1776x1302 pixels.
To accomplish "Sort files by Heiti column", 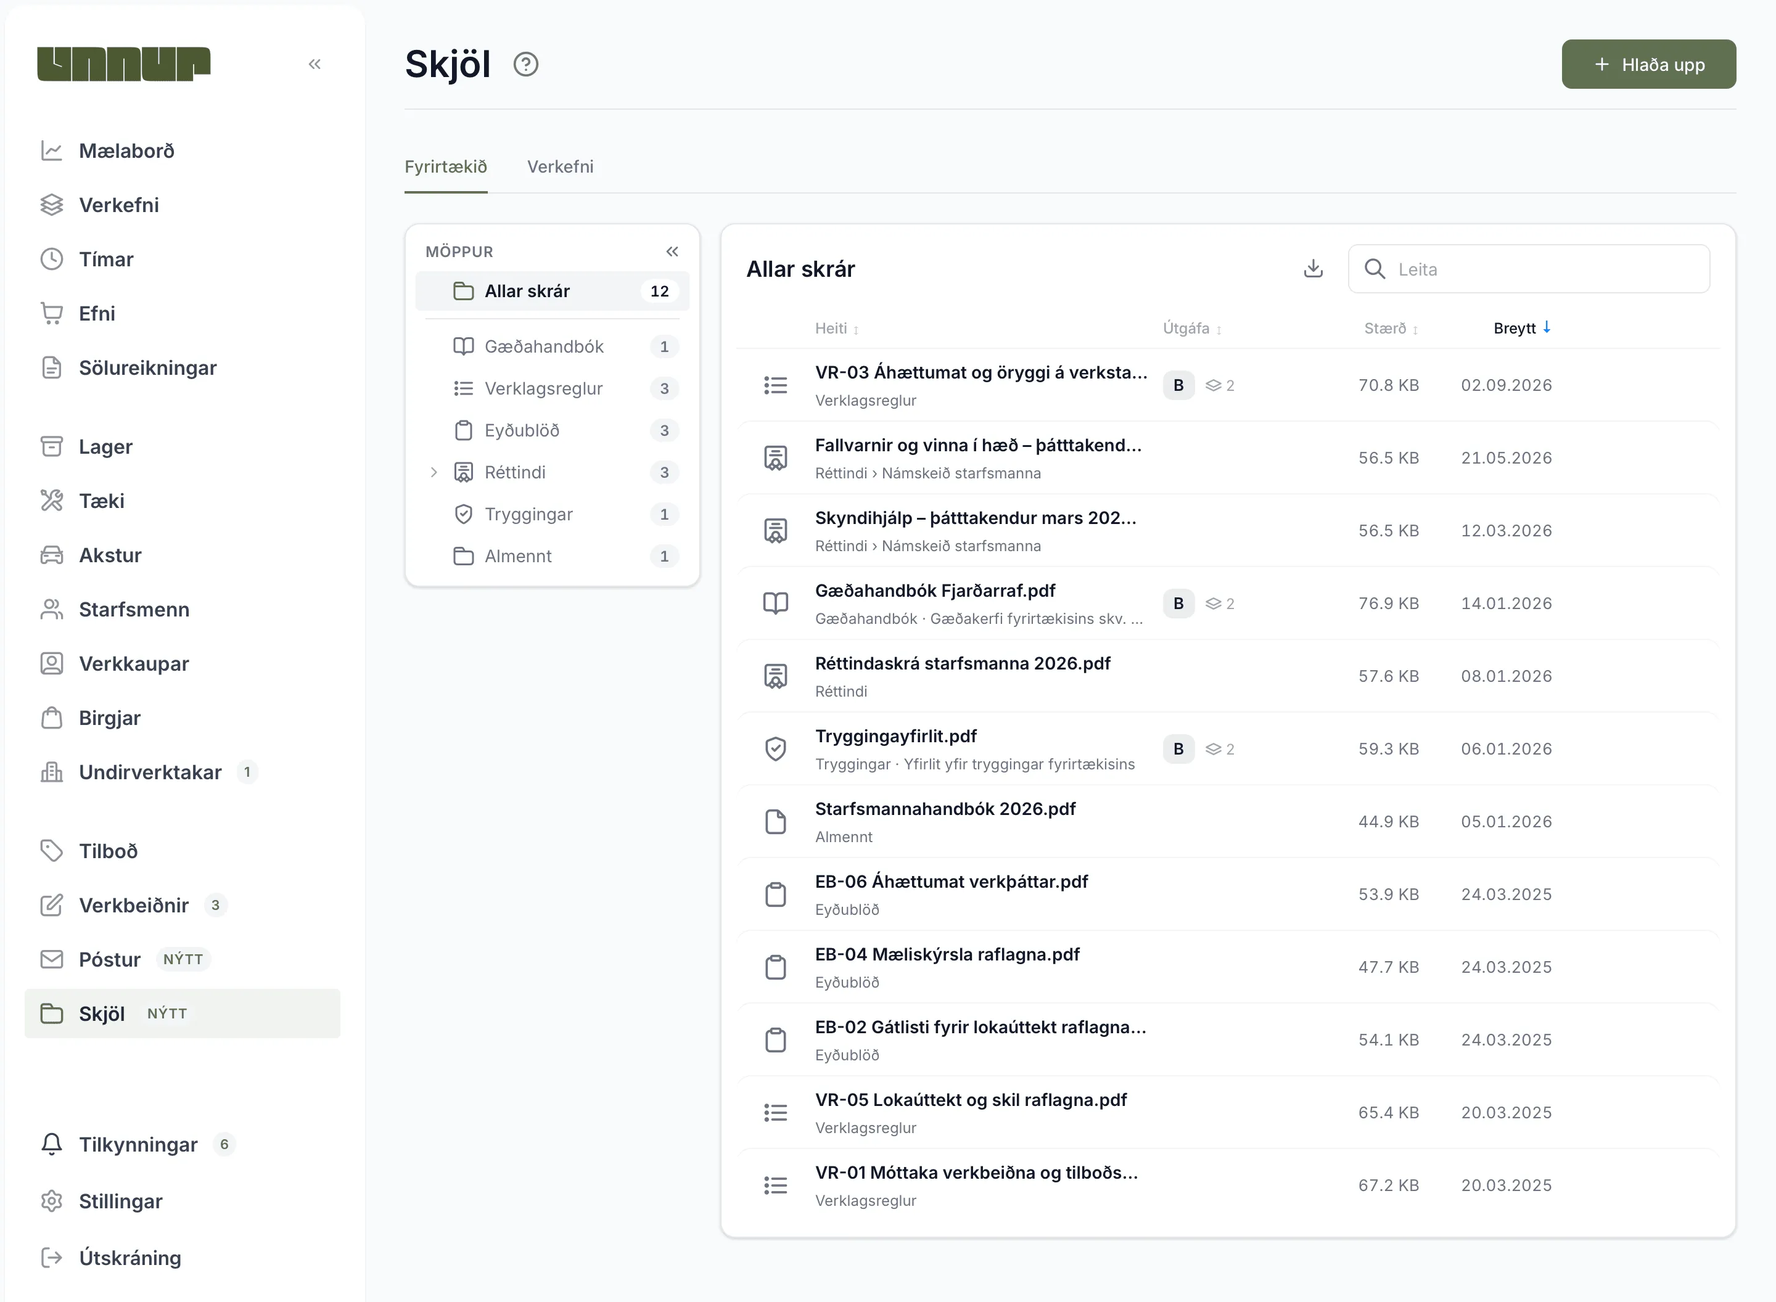I will point(836,328).
